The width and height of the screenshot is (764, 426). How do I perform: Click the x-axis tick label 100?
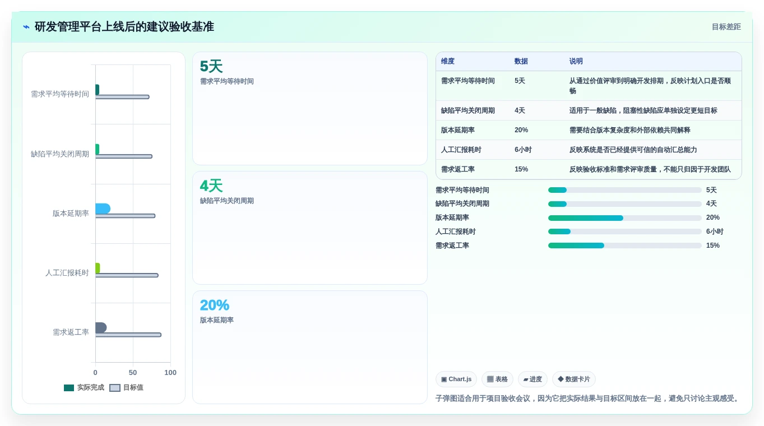(170, 373)
